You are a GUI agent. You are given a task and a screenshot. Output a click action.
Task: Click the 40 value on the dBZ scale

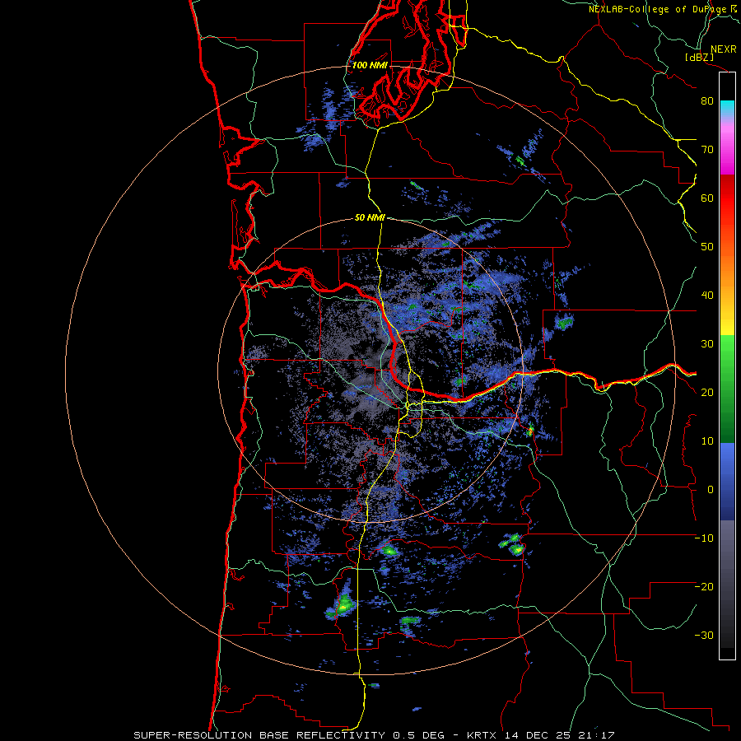pyautogui.click(x=707, y=296)
